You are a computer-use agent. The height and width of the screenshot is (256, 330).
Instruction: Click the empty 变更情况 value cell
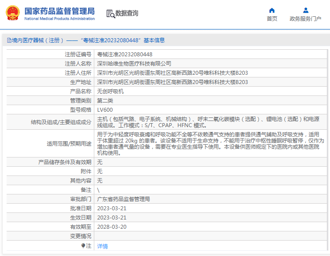(211, 236)
